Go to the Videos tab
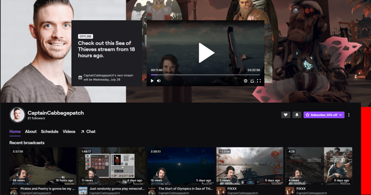 point(69,131)
